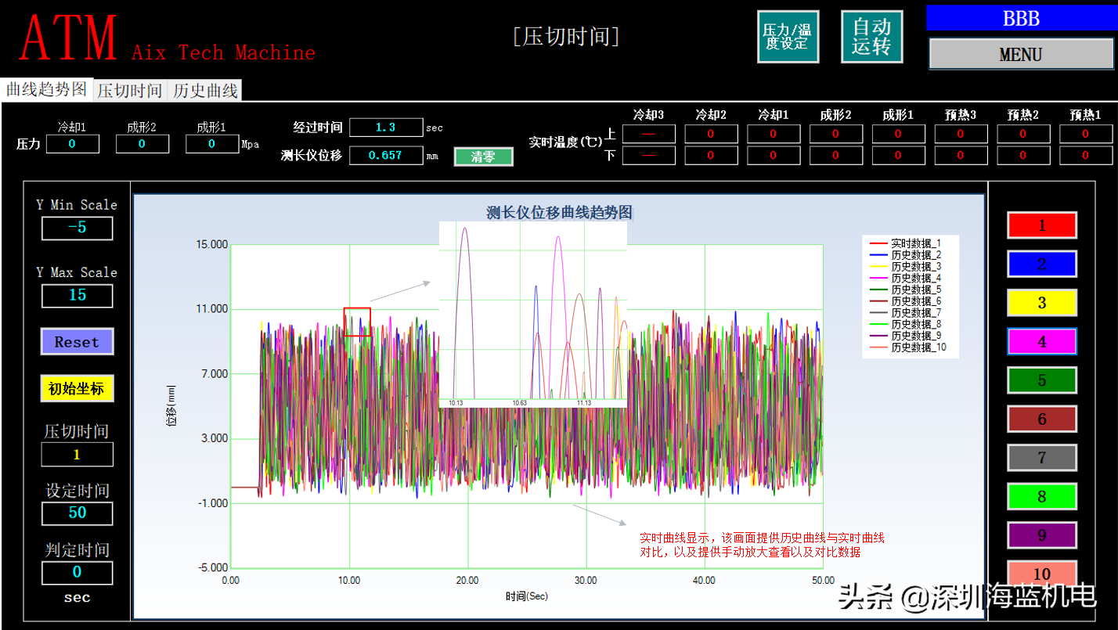Click the [压切时间] page title
The height and width of the screenshot is (630, 1118).
pos(566,37)
